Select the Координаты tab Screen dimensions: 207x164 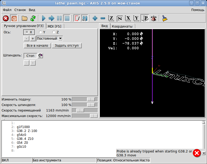coord(122,26)
